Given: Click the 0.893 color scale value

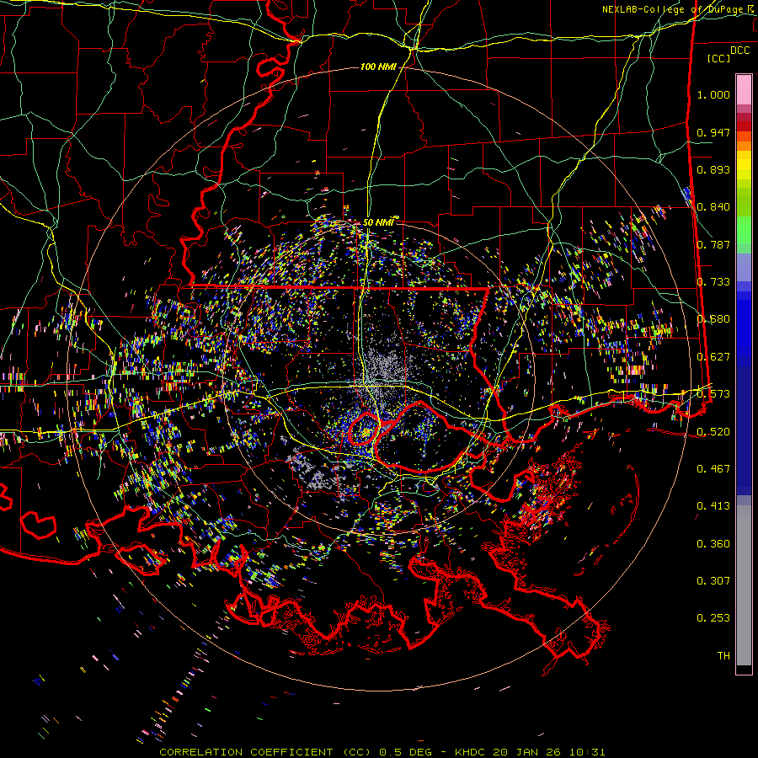Looking at the screenshot, I should click(713, 169).
